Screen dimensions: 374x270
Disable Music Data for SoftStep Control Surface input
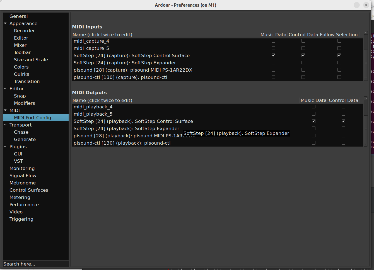pos(273,55)
